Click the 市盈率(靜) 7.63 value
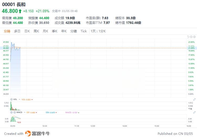This screenshot has height=139, width=197. tap(105, 18)
